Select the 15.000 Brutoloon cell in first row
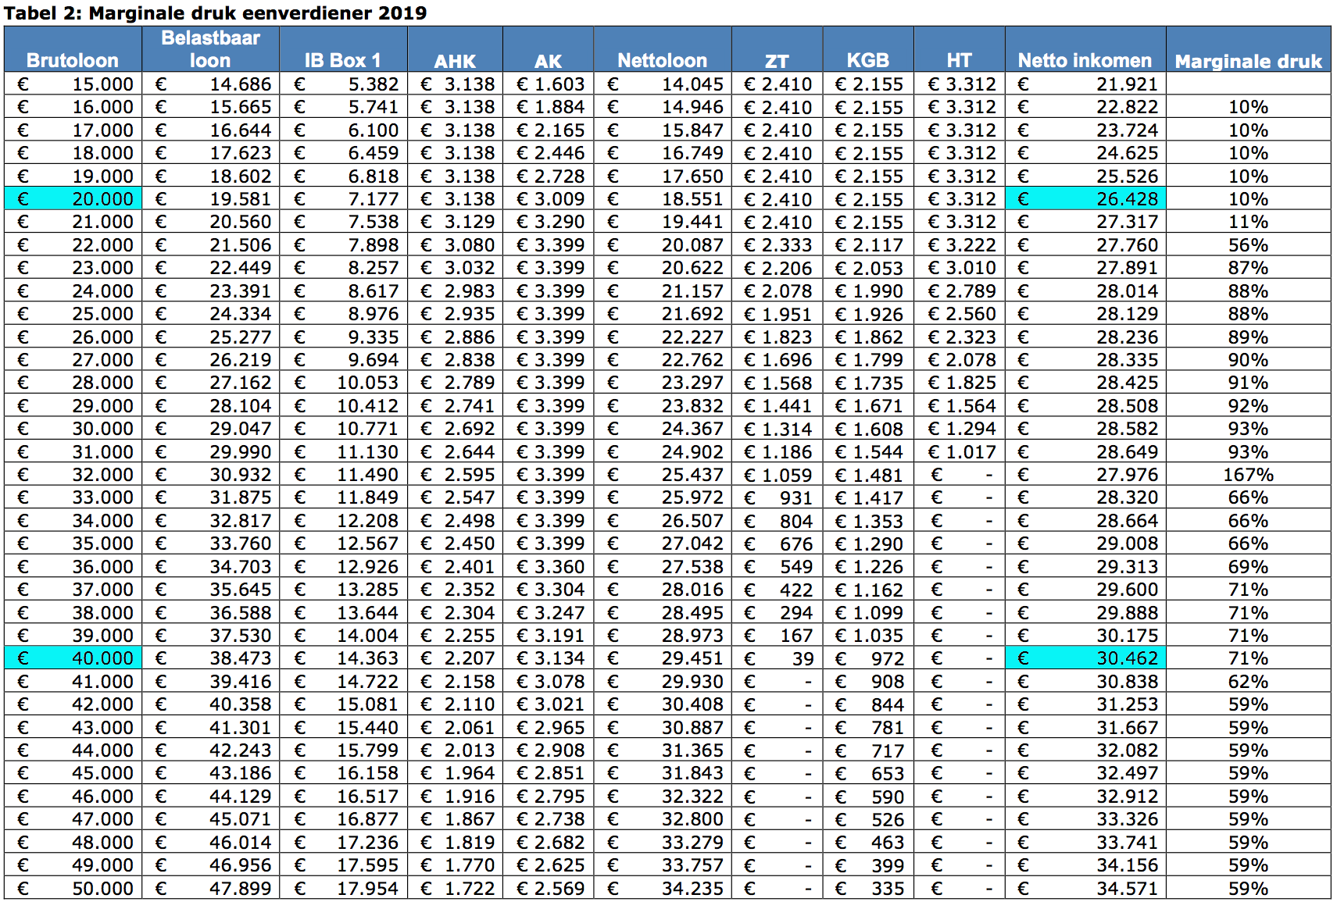The width and height of the screenshot is (1337, 909). pyautogui.click(x=73, y=84)
